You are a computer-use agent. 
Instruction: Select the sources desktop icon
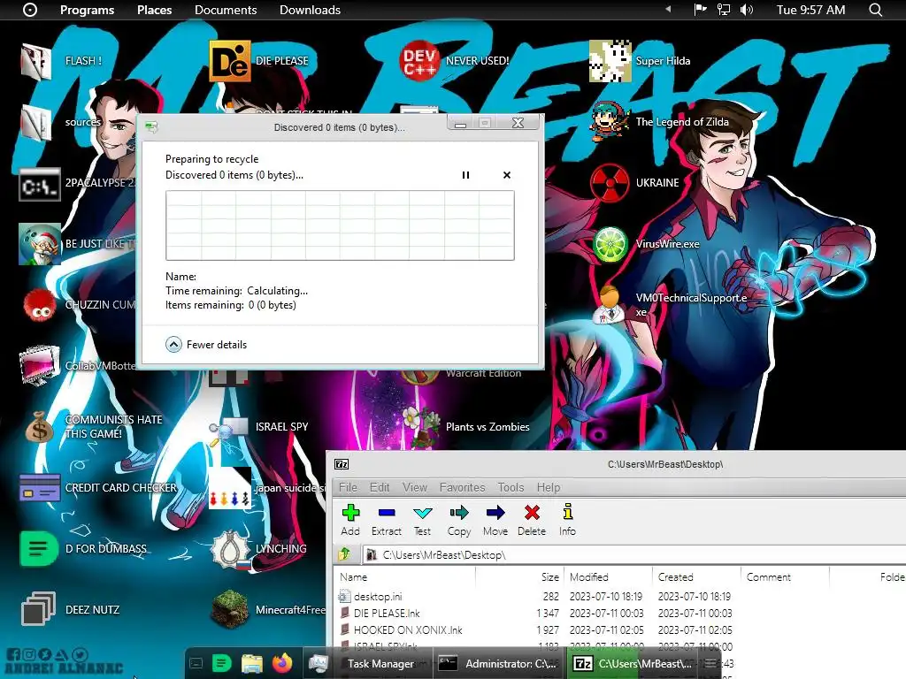click(x=36, y=122)
